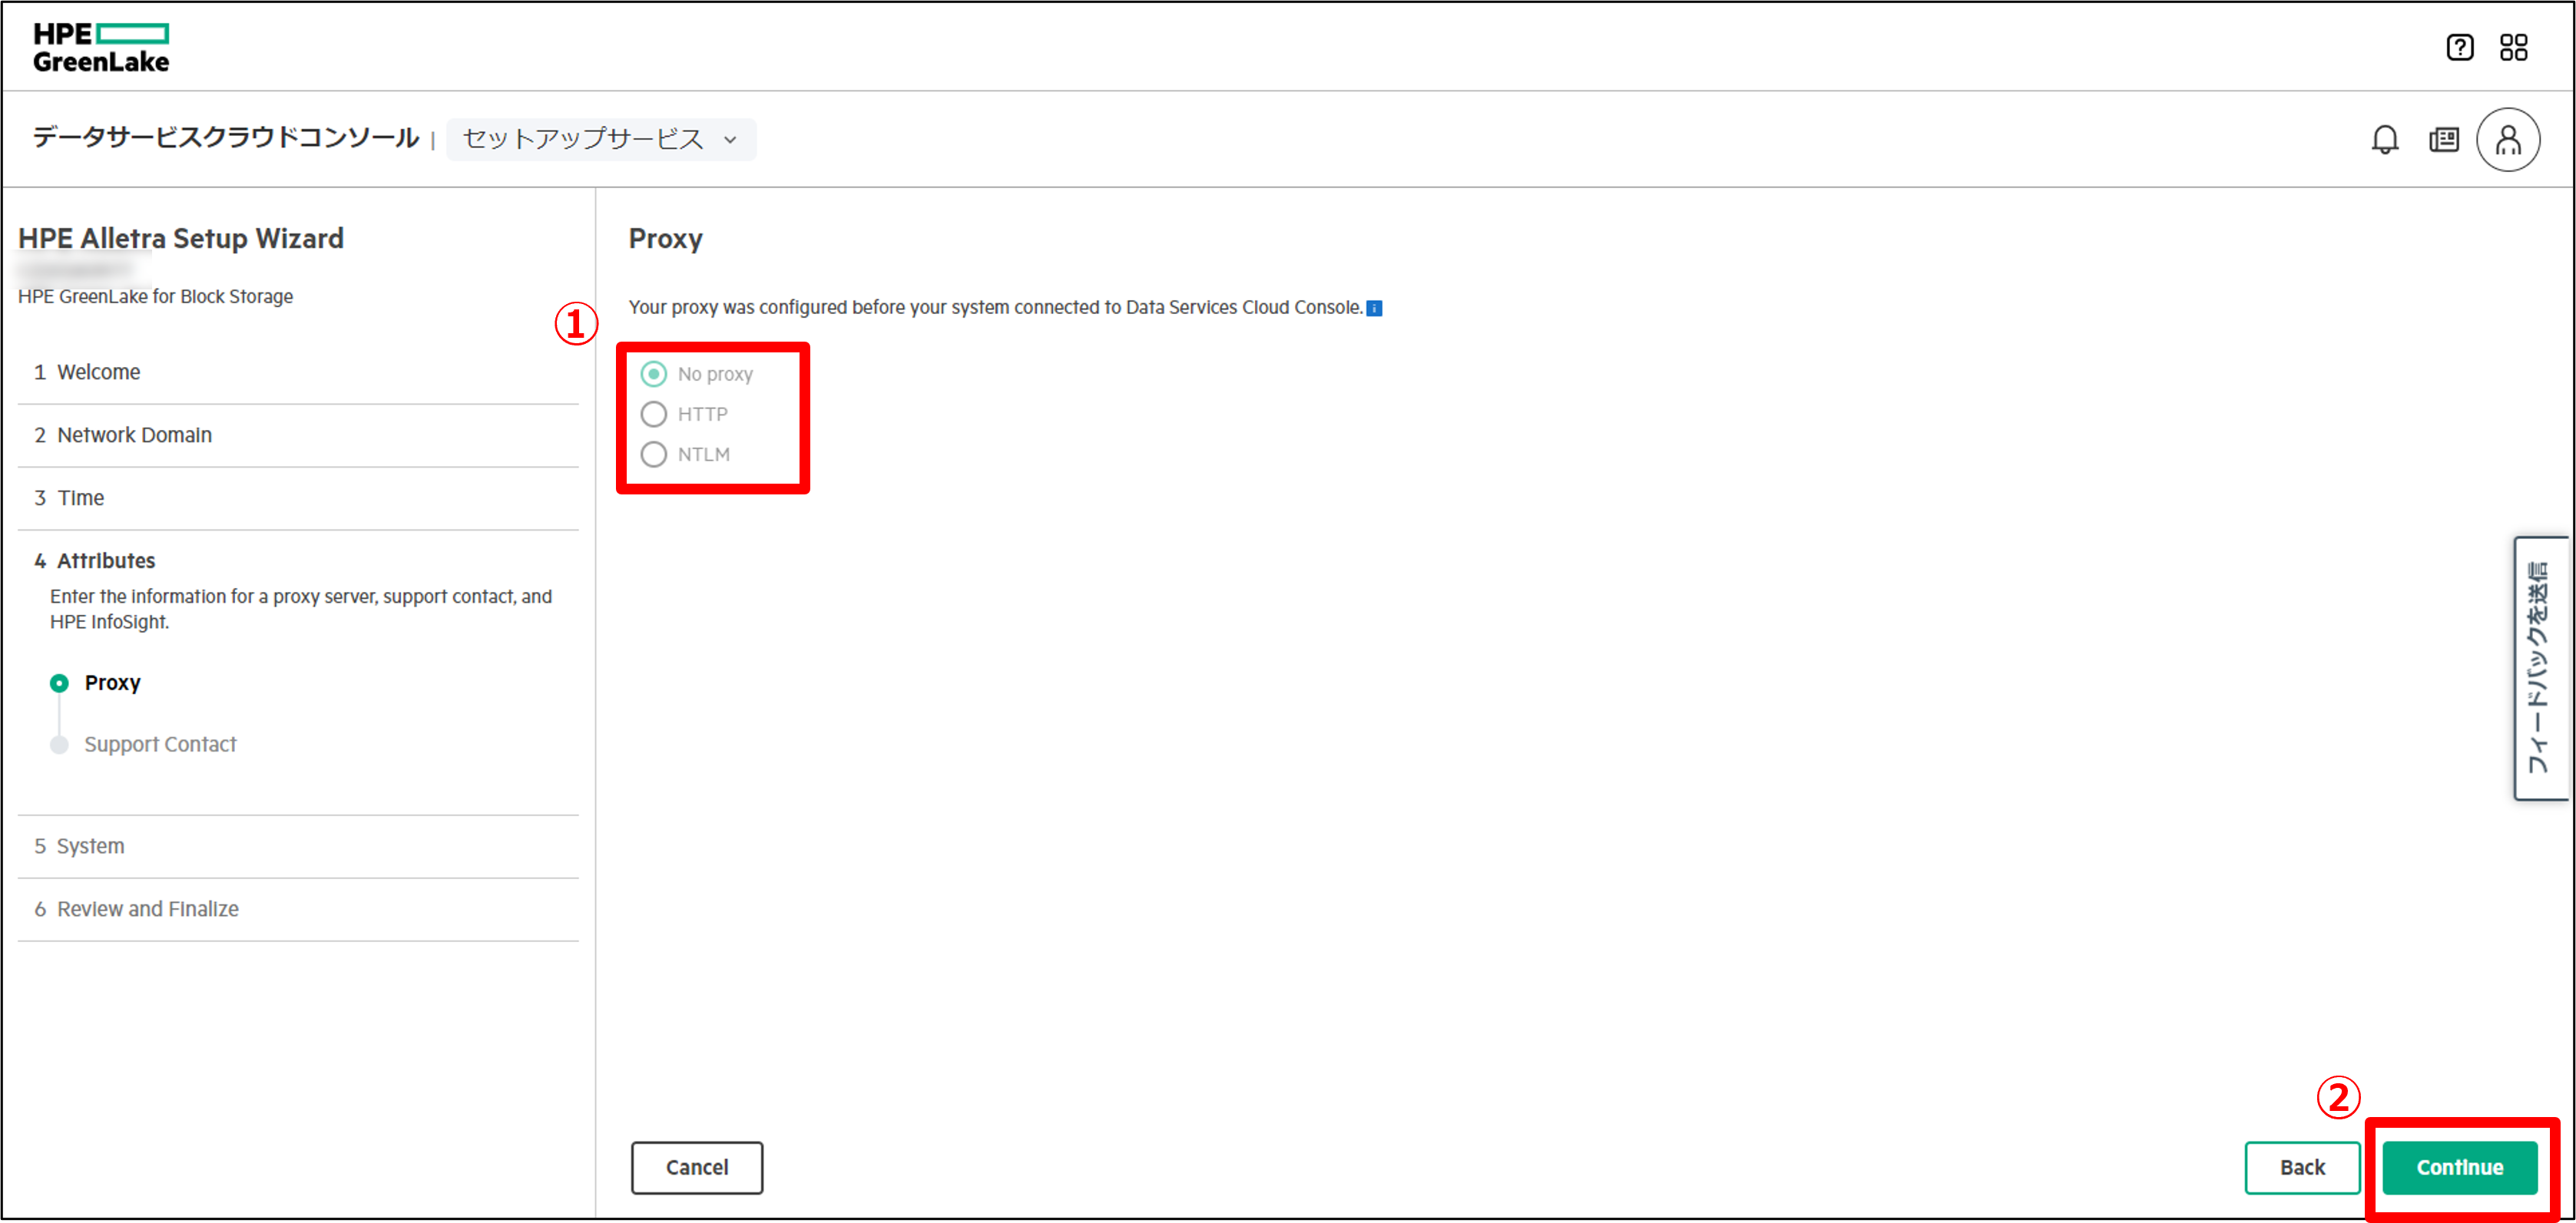Click the blue info icon after proxy message

[x=1374, y=308]
